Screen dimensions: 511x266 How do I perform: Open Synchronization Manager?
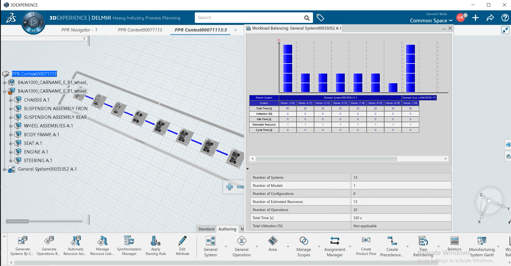point(129,246)
